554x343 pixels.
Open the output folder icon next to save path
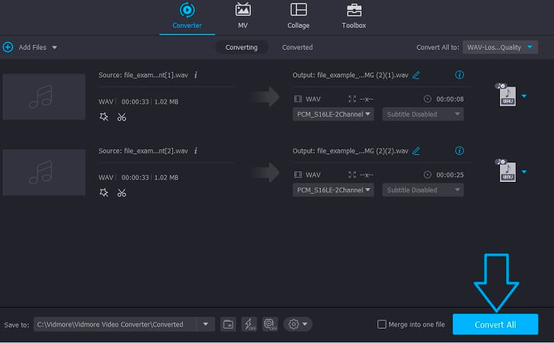click(228, 324)
